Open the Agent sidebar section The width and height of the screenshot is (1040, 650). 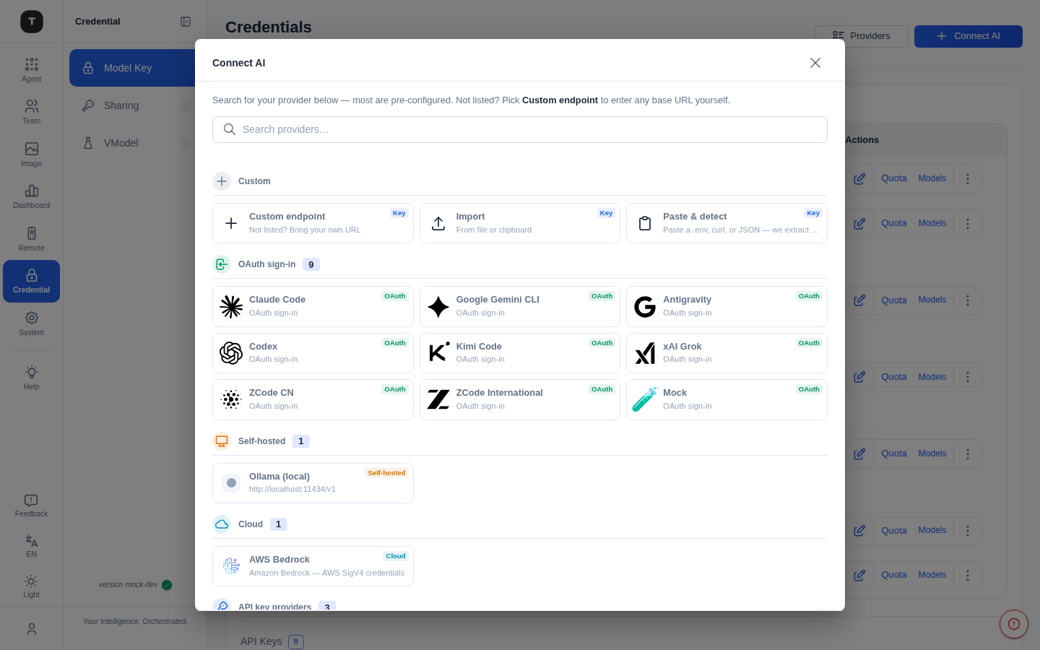[31, 70]
